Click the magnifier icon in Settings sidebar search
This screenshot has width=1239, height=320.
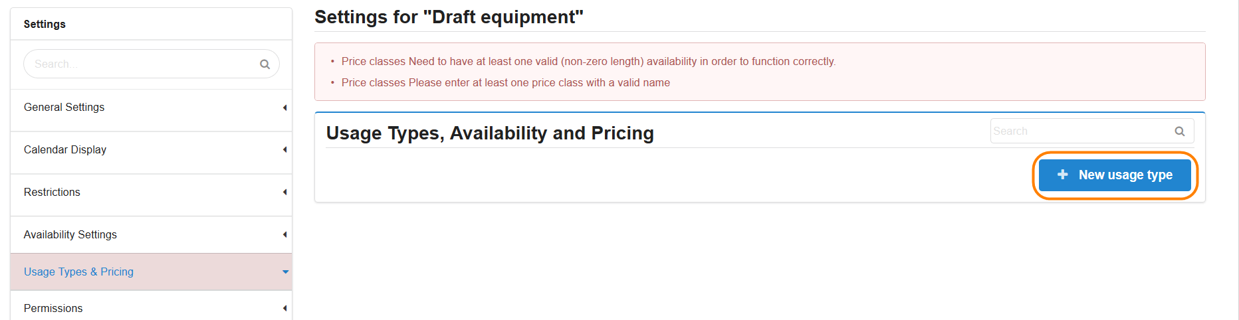tap(265, 64)
